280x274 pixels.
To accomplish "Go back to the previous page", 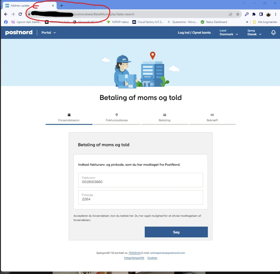I will 6,14.
